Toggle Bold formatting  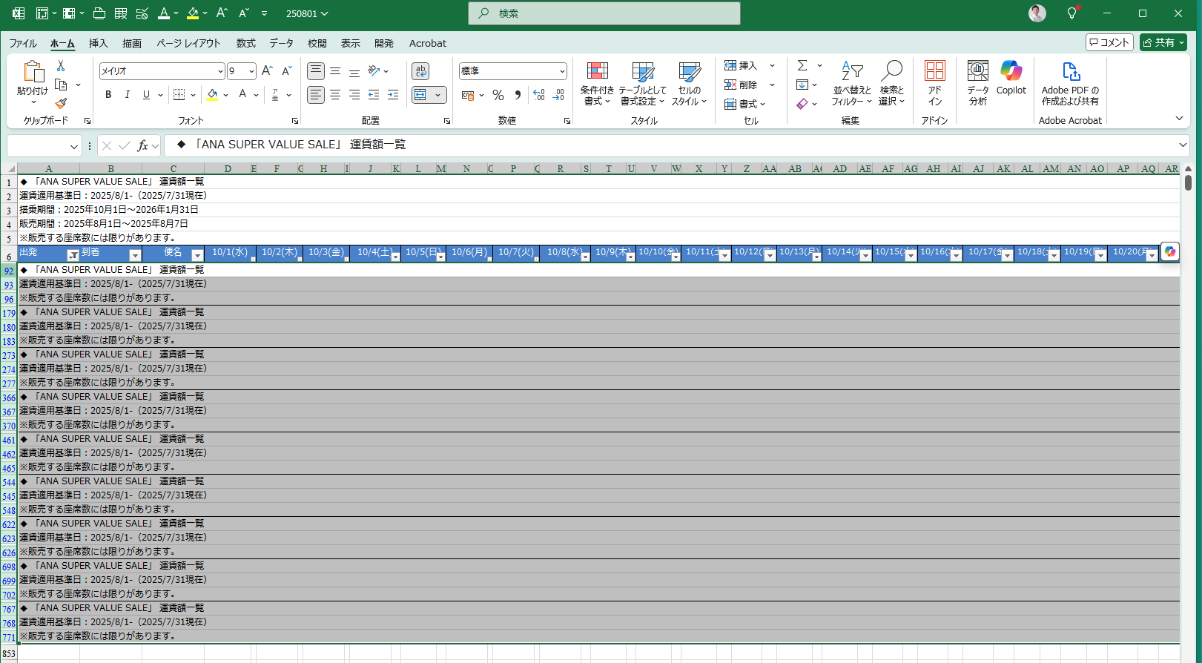pos(108,95)
